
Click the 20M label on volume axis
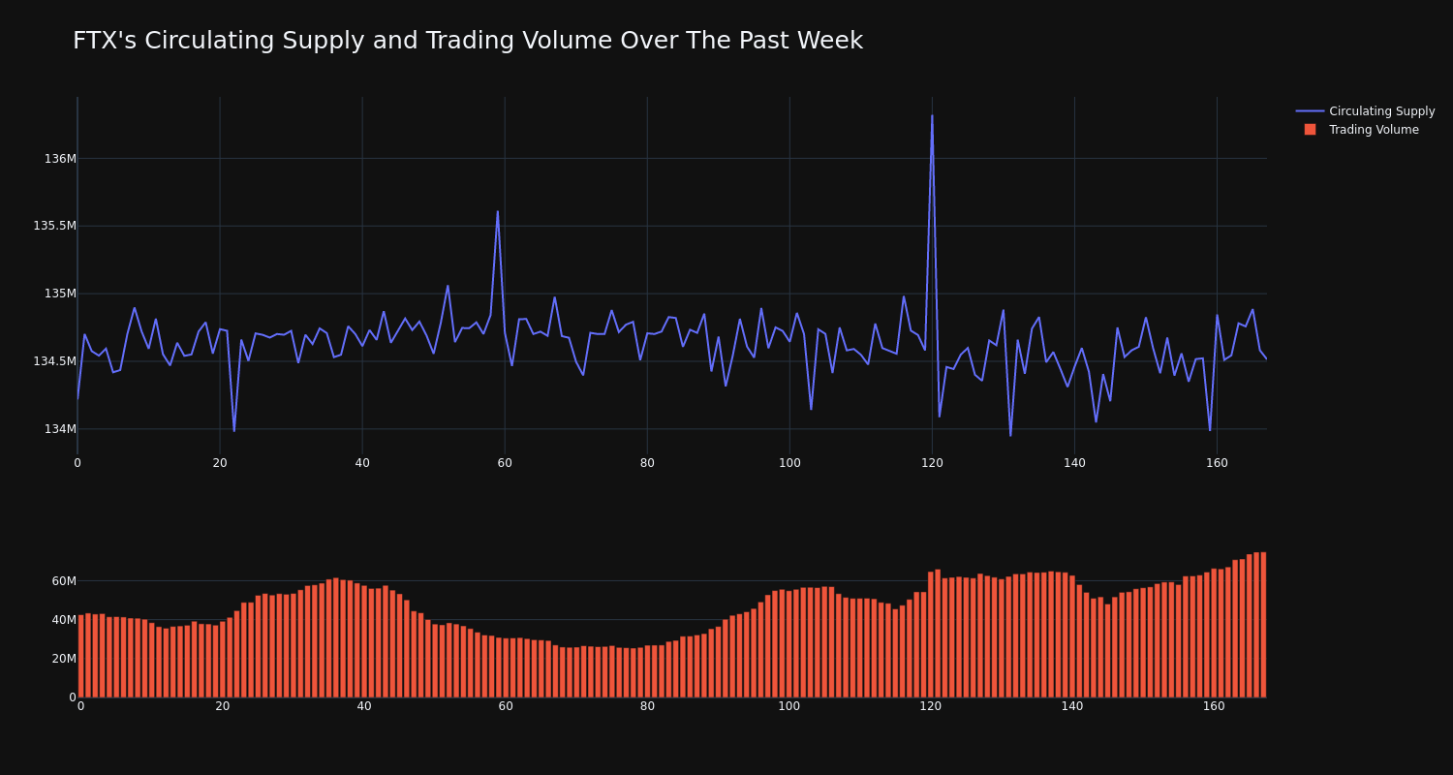(64, 659)
